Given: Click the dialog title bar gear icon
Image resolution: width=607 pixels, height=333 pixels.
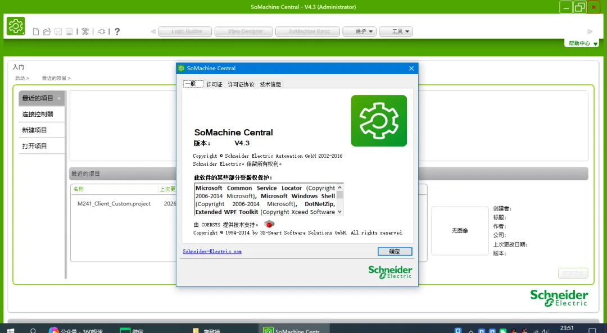Looking at the screenshot, I should pyautogui.click(x=181, y=69).
